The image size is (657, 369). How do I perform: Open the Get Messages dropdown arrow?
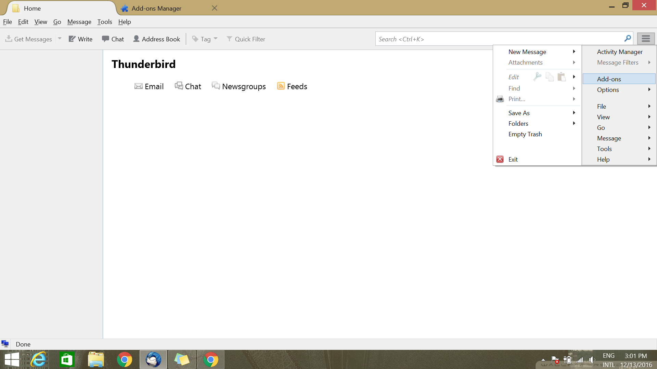60,39
